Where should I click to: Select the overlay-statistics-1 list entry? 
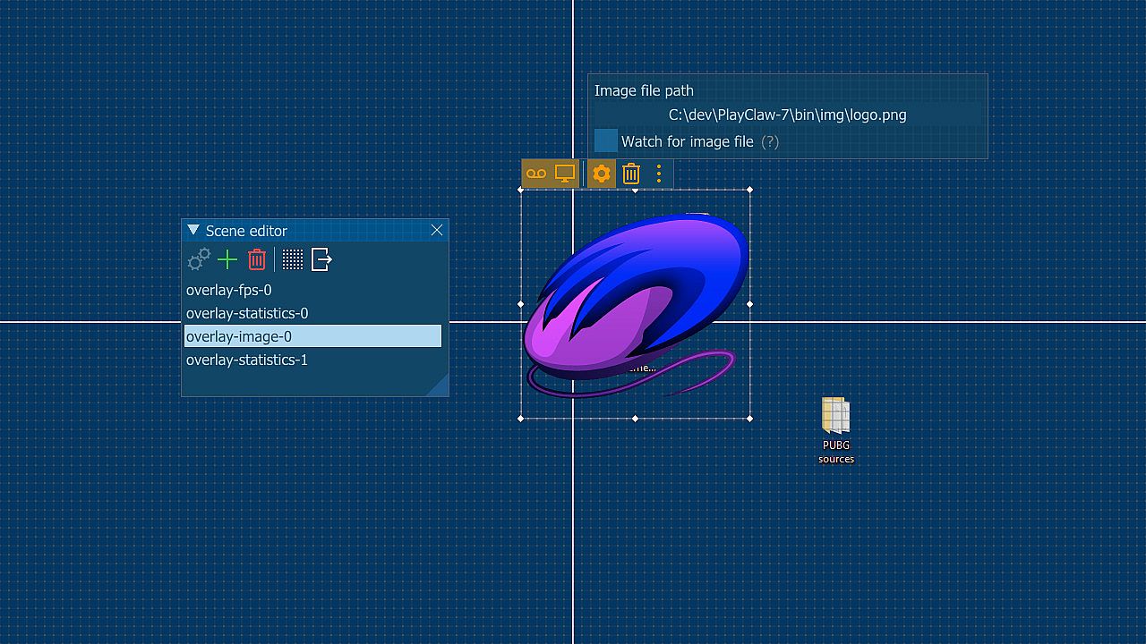point(247,360)
